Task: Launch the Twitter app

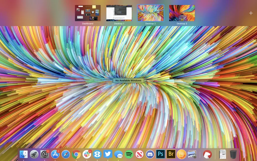Action: (x=108, y=154)
